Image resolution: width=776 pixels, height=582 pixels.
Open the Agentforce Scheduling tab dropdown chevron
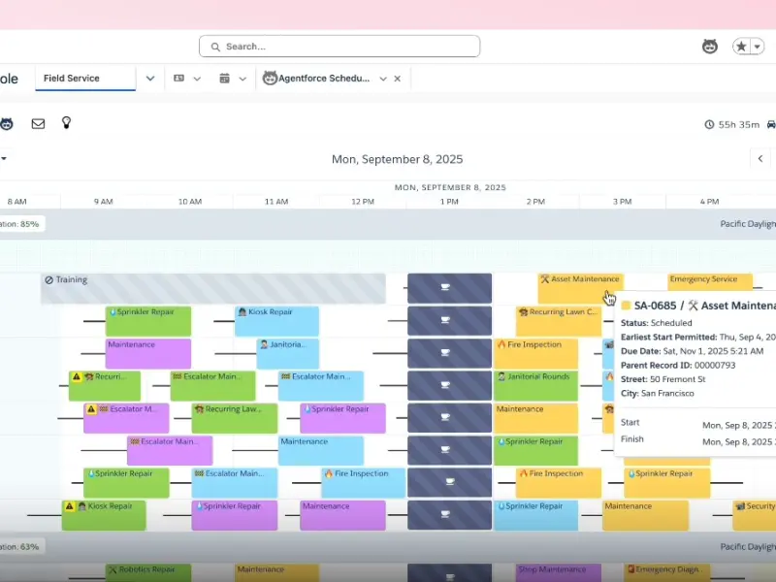(x=383, y=79)
